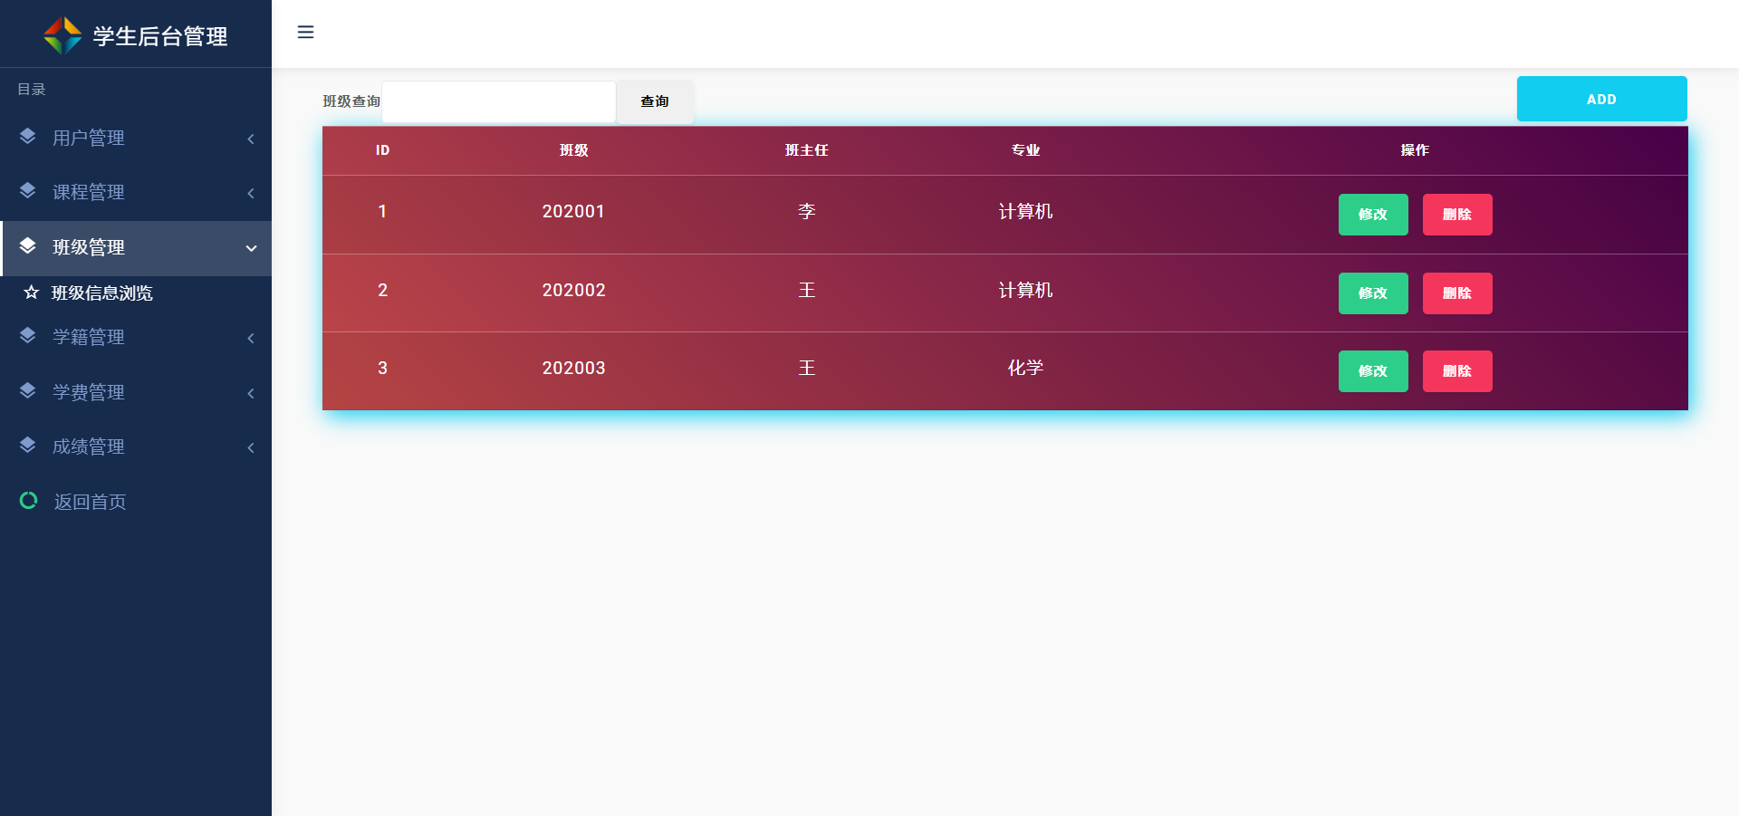1739x816 pixels.
Task: Collapse the 班级管理 chevron
Action: click(251, 248)
